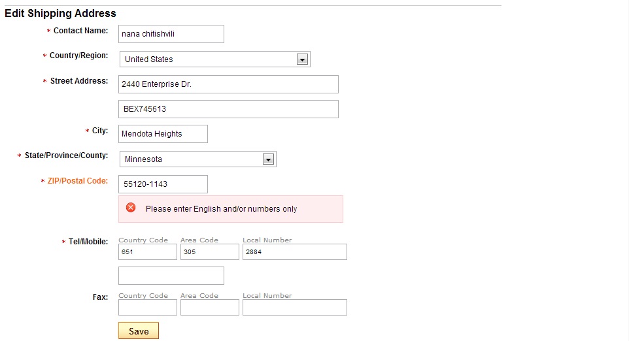Image resolution: width=629 pixels, height=341 pixels.
Task: Open the Country/Region dropdown
Action: click(214, 59)
